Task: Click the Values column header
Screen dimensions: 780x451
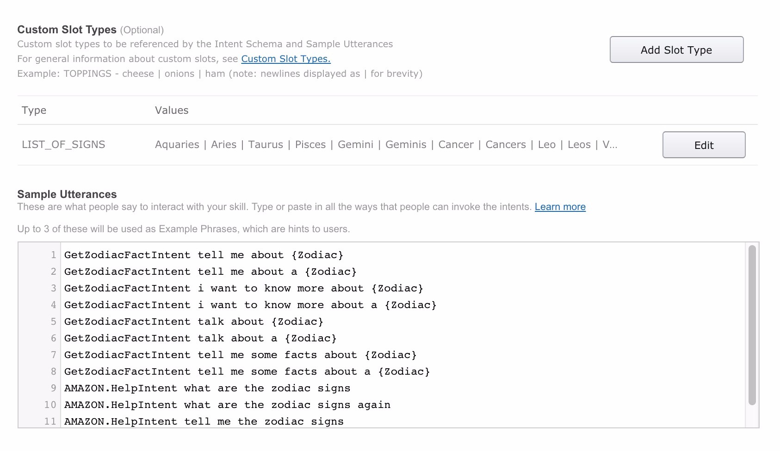Action: pos(172,111)
